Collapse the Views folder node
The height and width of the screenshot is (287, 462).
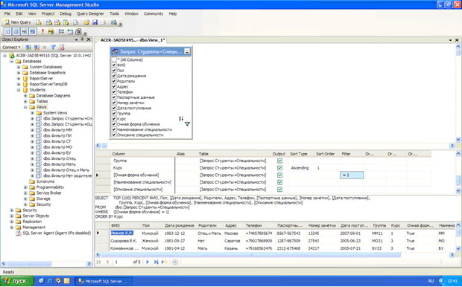coord(25,107)
